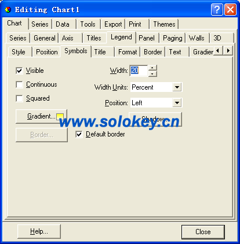The height and width of the screenshot is (244, 240).
Task: Click inside the Width input field
Action: [139, 71]
